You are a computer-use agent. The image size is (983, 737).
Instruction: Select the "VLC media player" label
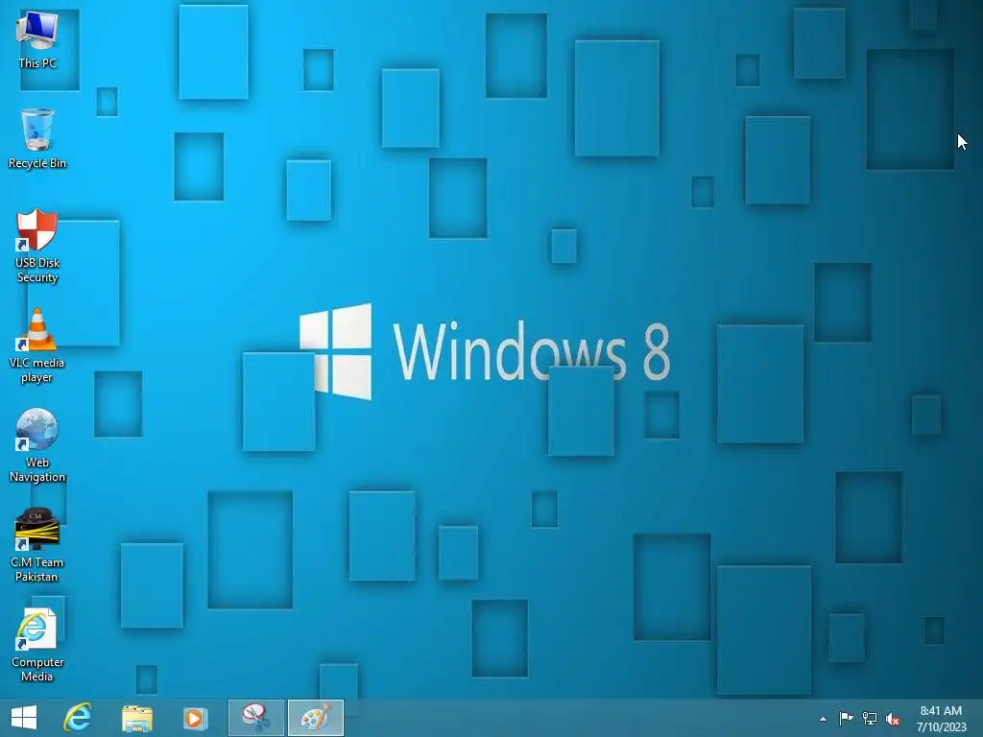pyautogui.click(x=37, y=369)
